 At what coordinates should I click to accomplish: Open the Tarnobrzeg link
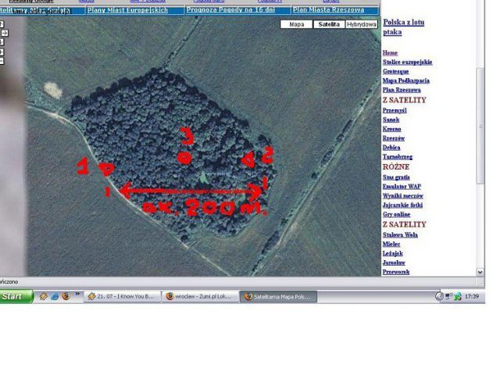(x=398, y=156)
